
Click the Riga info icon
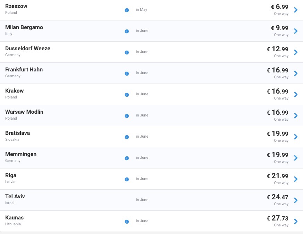coord(127,179)
